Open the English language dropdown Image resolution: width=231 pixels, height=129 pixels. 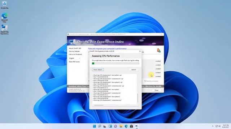coord(75,58)
